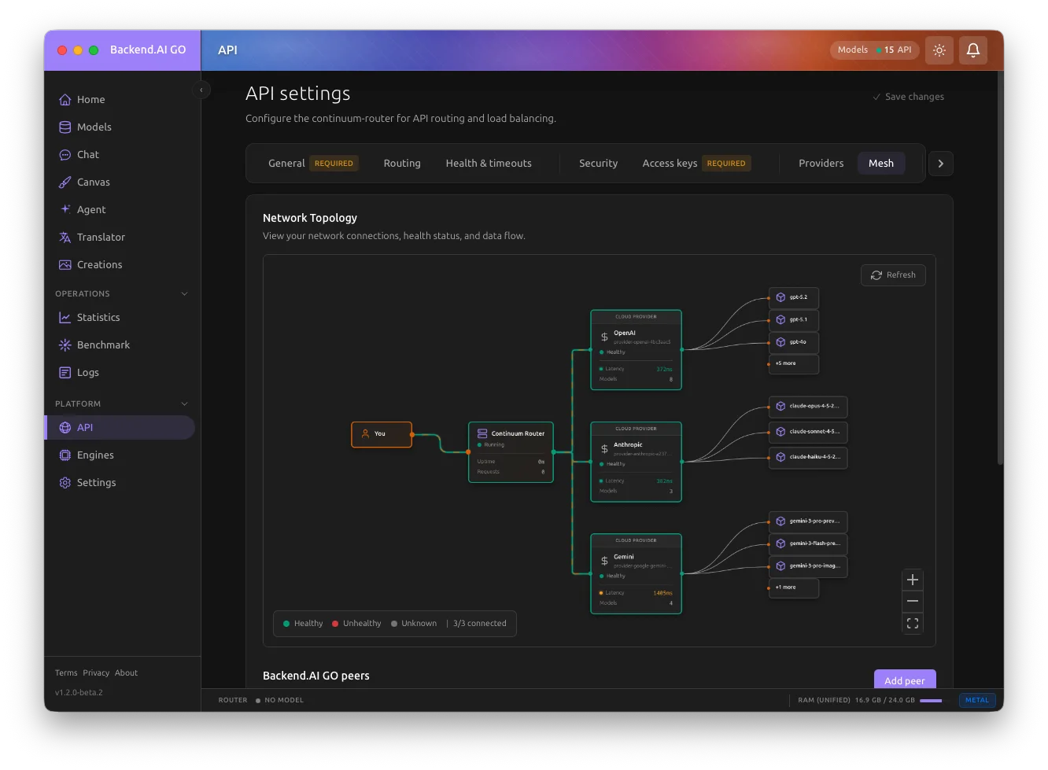Collapse the PLATFORM section
1048x770 pixels.
pyautogui.click(x=184, y=403)
